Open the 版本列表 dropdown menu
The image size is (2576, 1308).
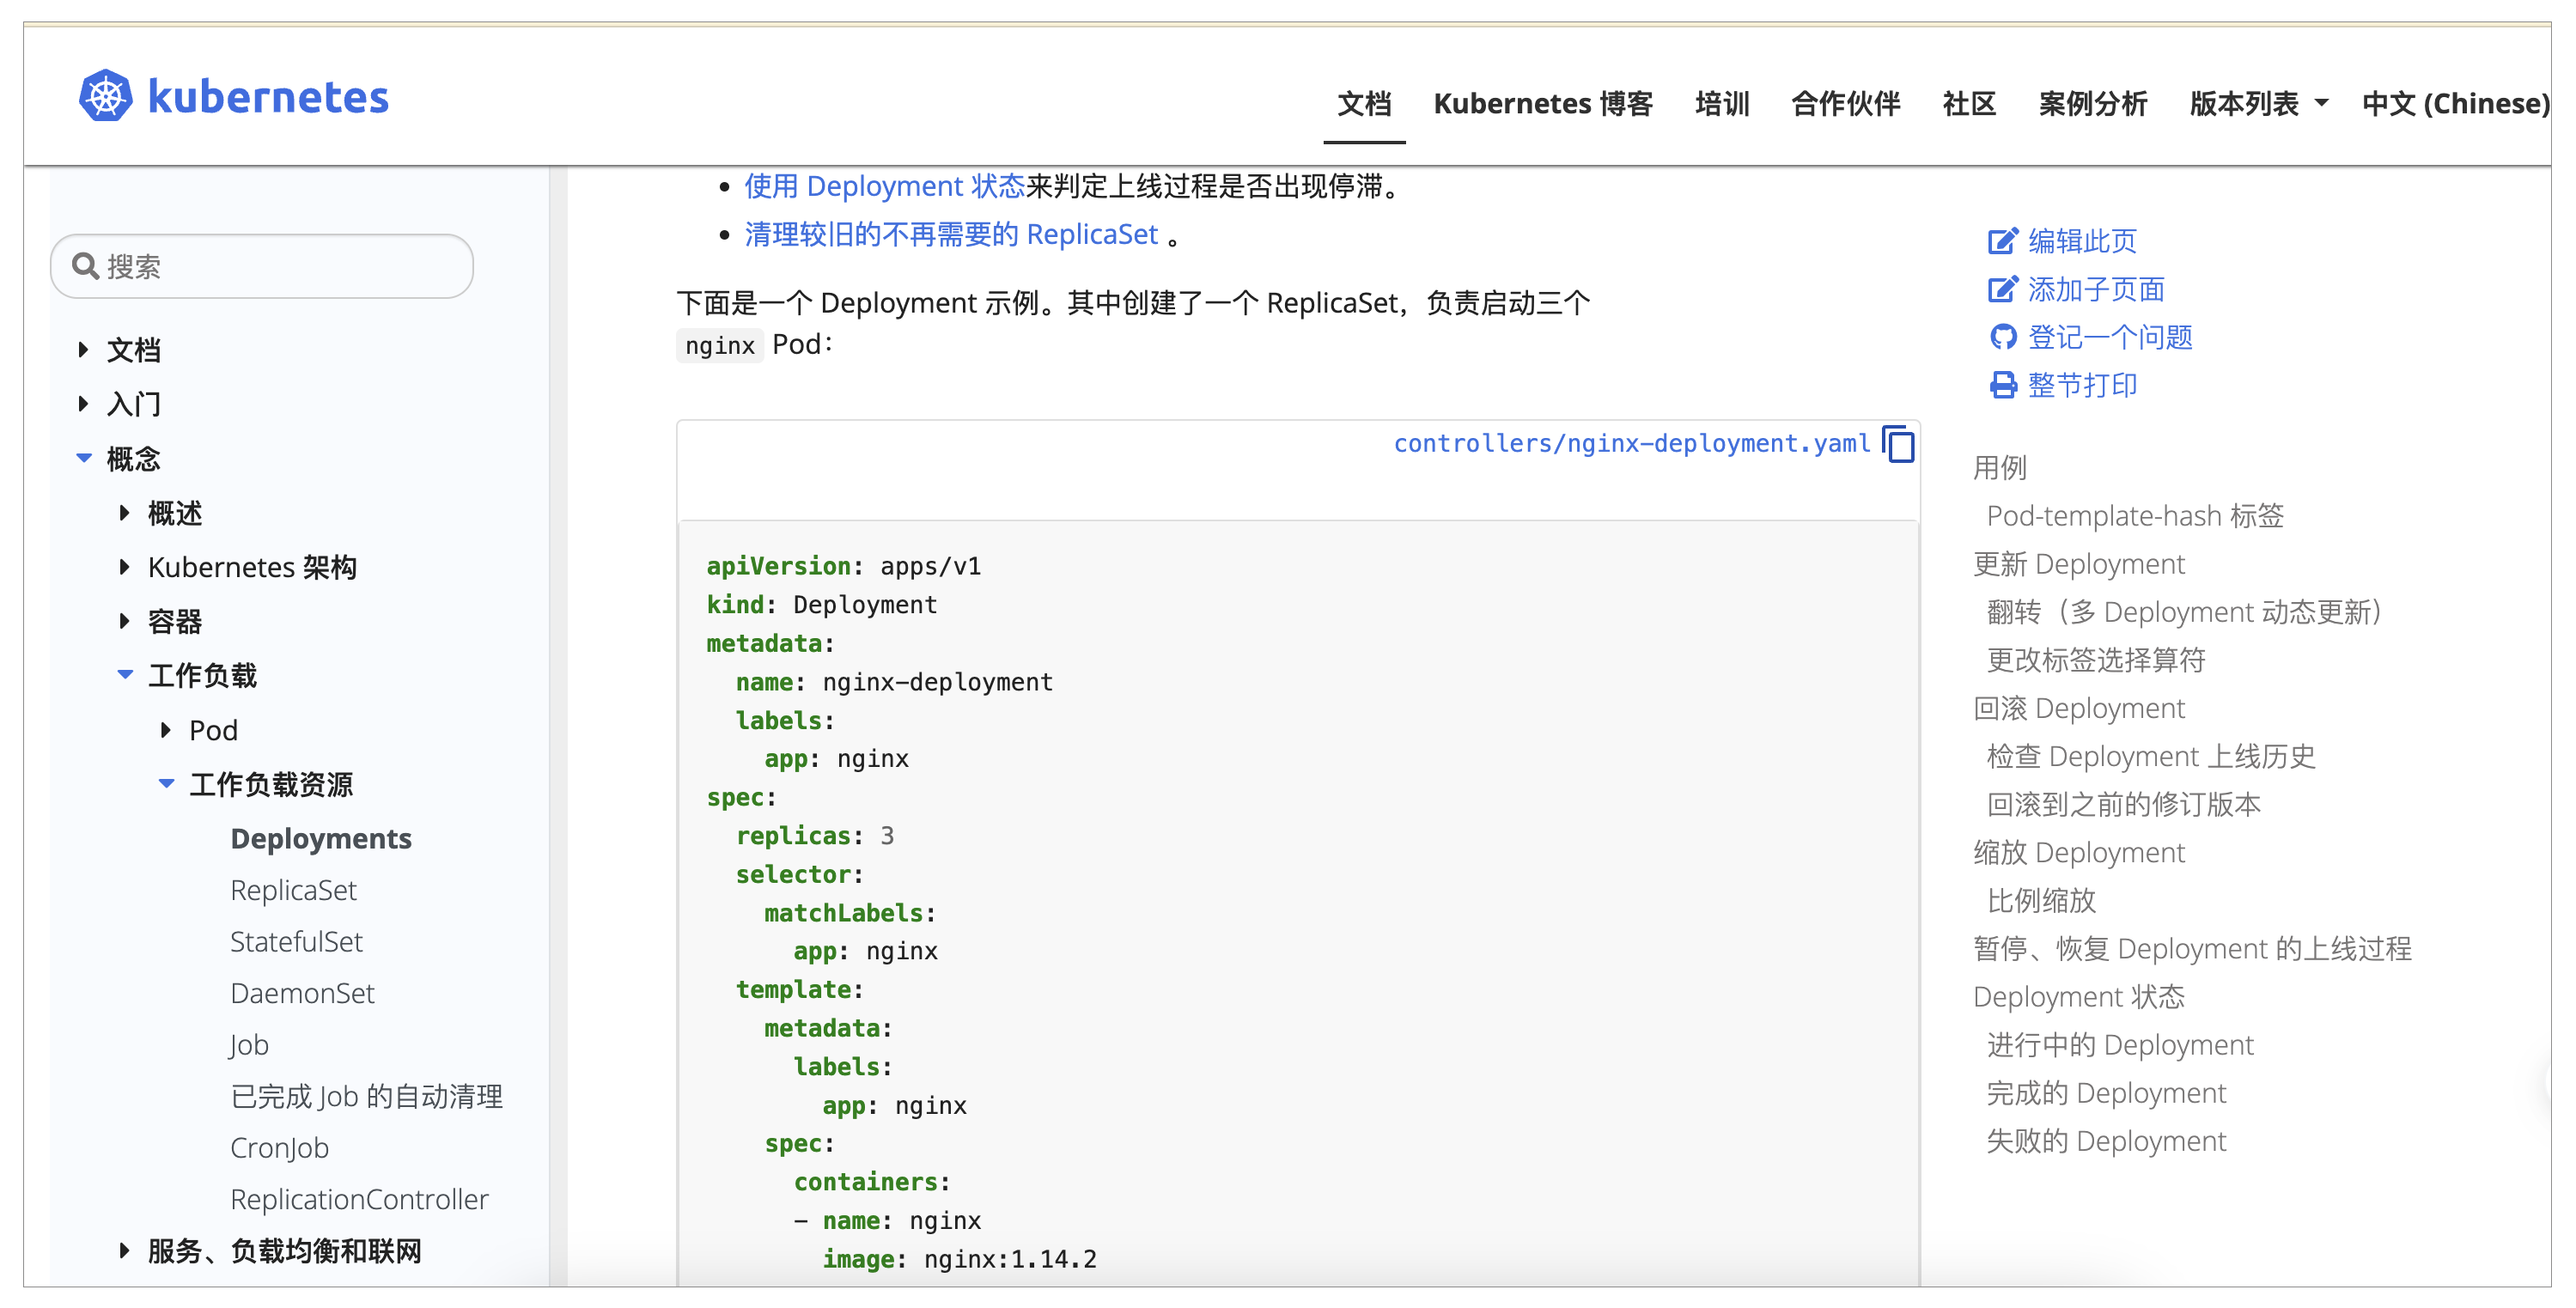tap(2258, 103)
